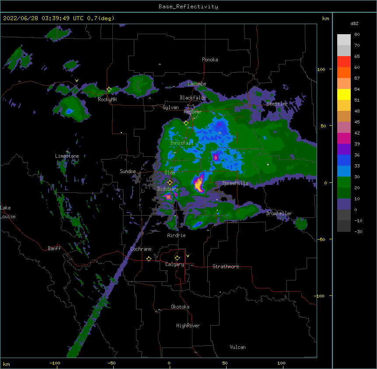Select the Cochrane label
Screen dimensions: 377x369
click(141, 249)
